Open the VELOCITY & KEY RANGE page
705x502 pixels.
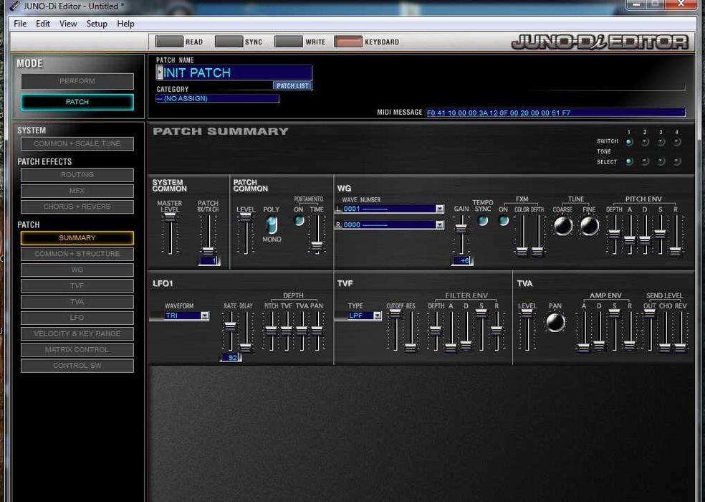[77, 333]
